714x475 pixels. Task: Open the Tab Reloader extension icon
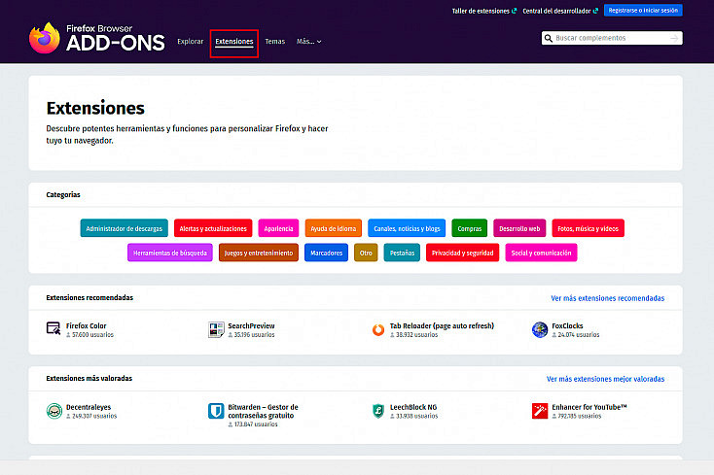378,329
